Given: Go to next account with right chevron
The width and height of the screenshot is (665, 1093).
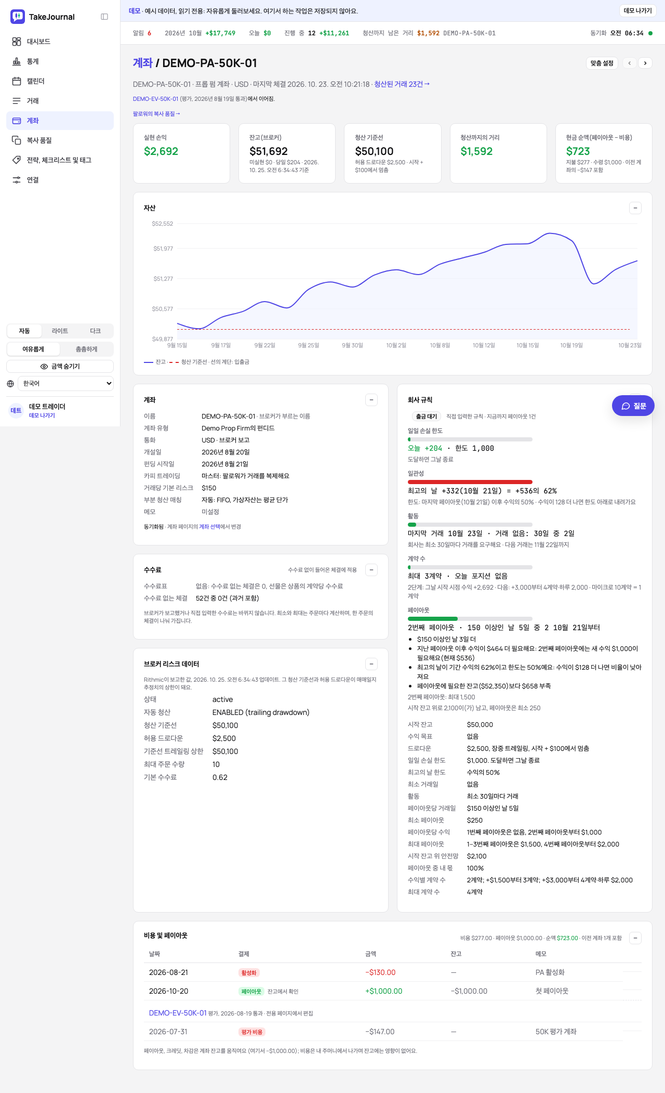Looking at the screenshot, I should 645,63.
